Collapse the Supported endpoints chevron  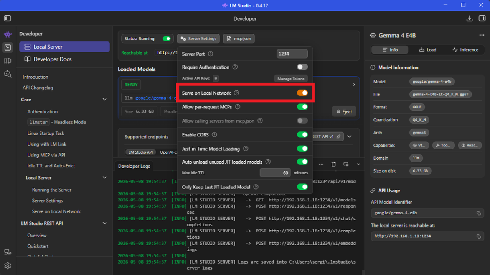tap(350, 136)
